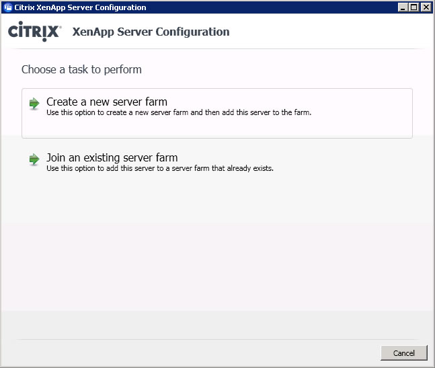Cancel the server configuration wizard

tap(404, 353)
